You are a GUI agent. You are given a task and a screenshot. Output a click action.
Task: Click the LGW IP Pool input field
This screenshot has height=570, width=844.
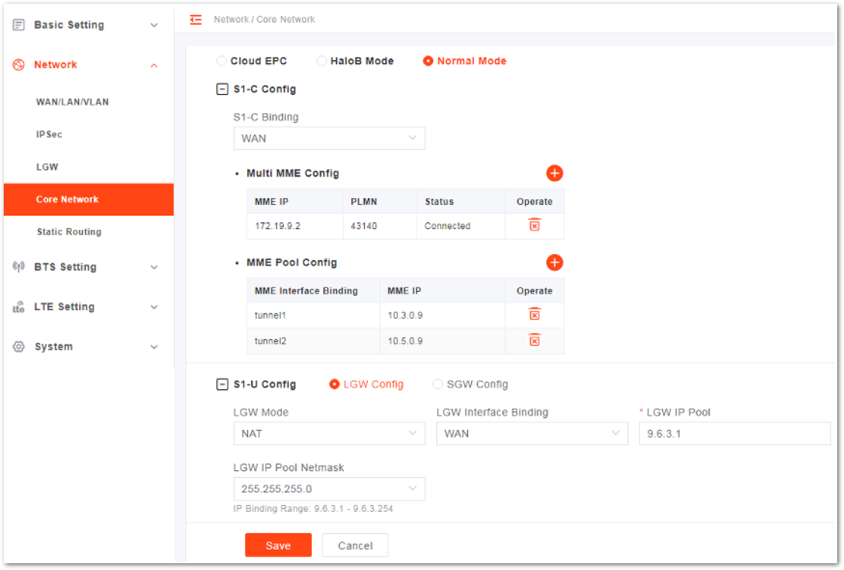pyautogui.click(x=735, y=434)
